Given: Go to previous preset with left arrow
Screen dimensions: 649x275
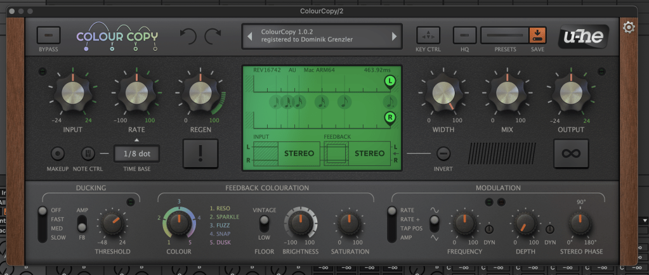Looking at the screenshot, I should 251,36.
